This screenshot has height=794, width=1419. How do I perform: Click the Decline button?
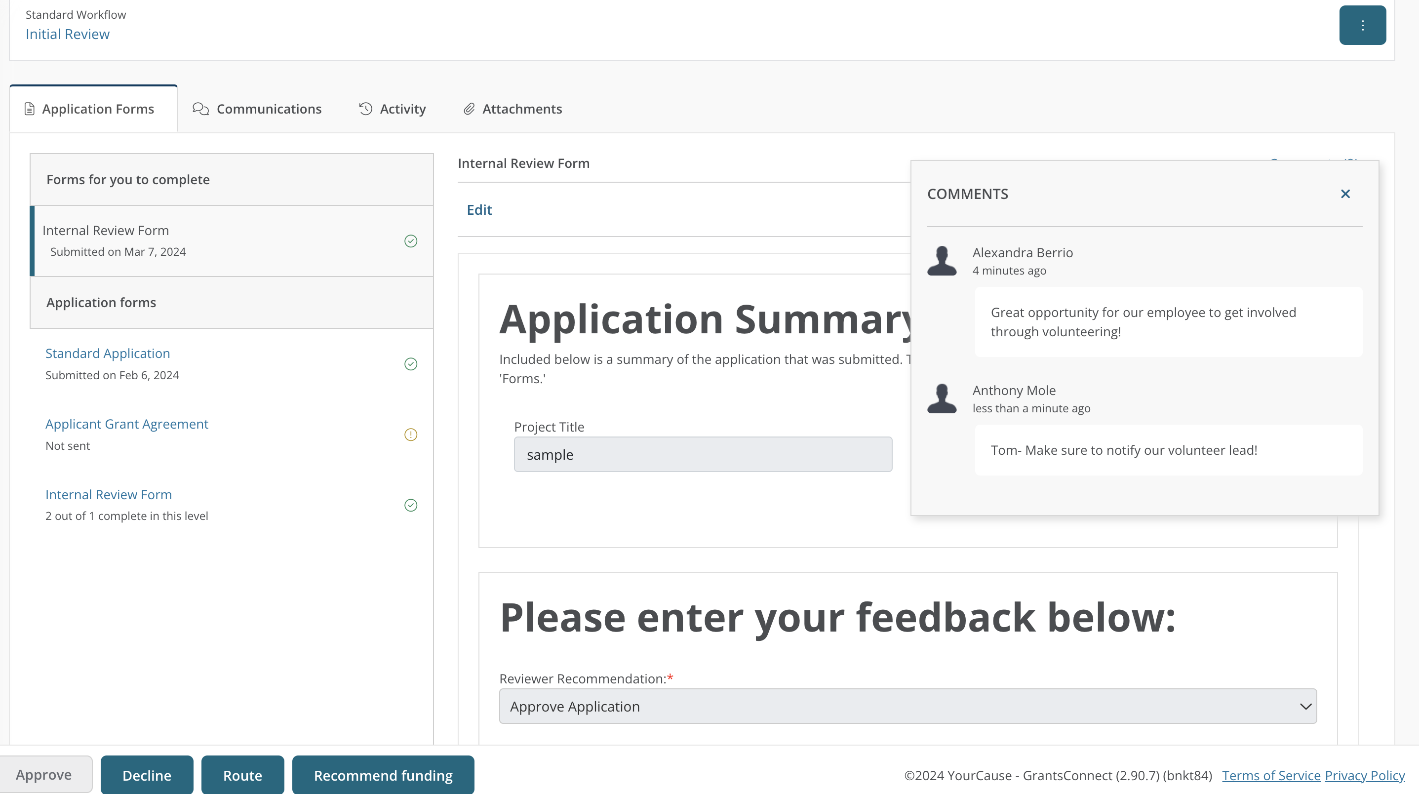click(x=147, y=775)
